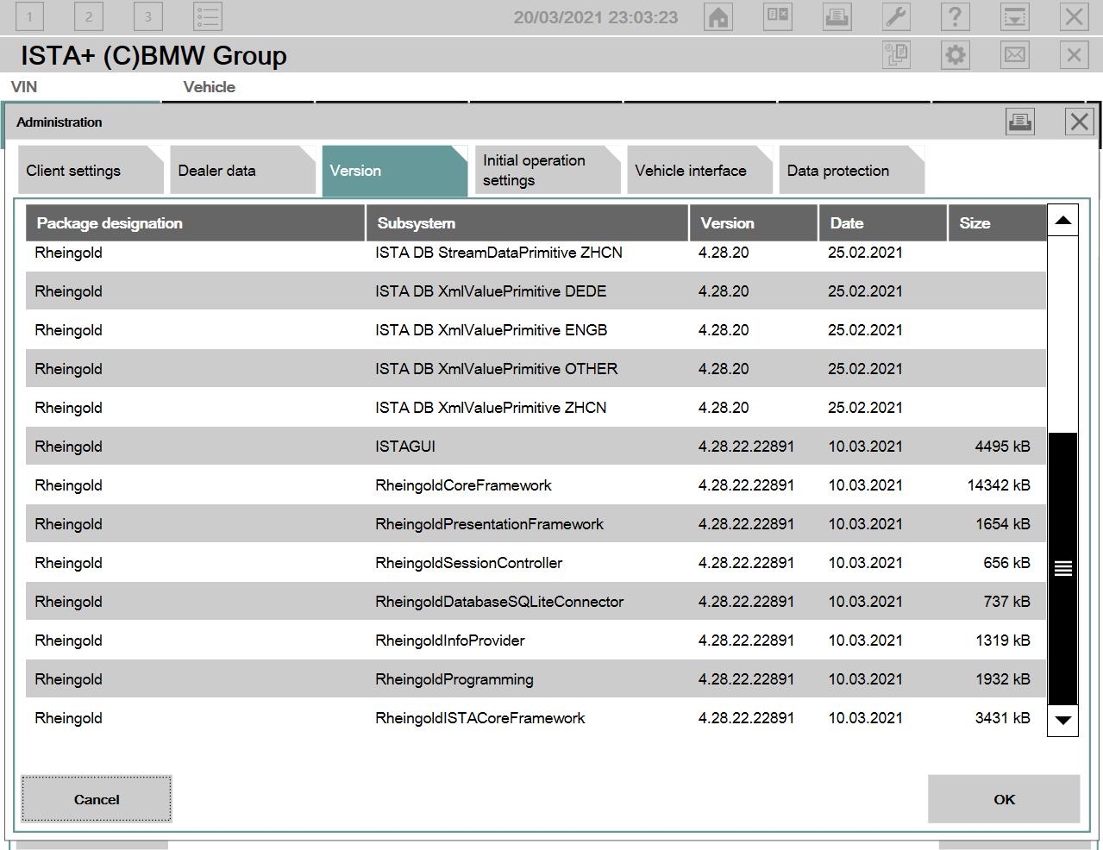Click the Date column header
The image size is (1103, 850).
[883, 223]
